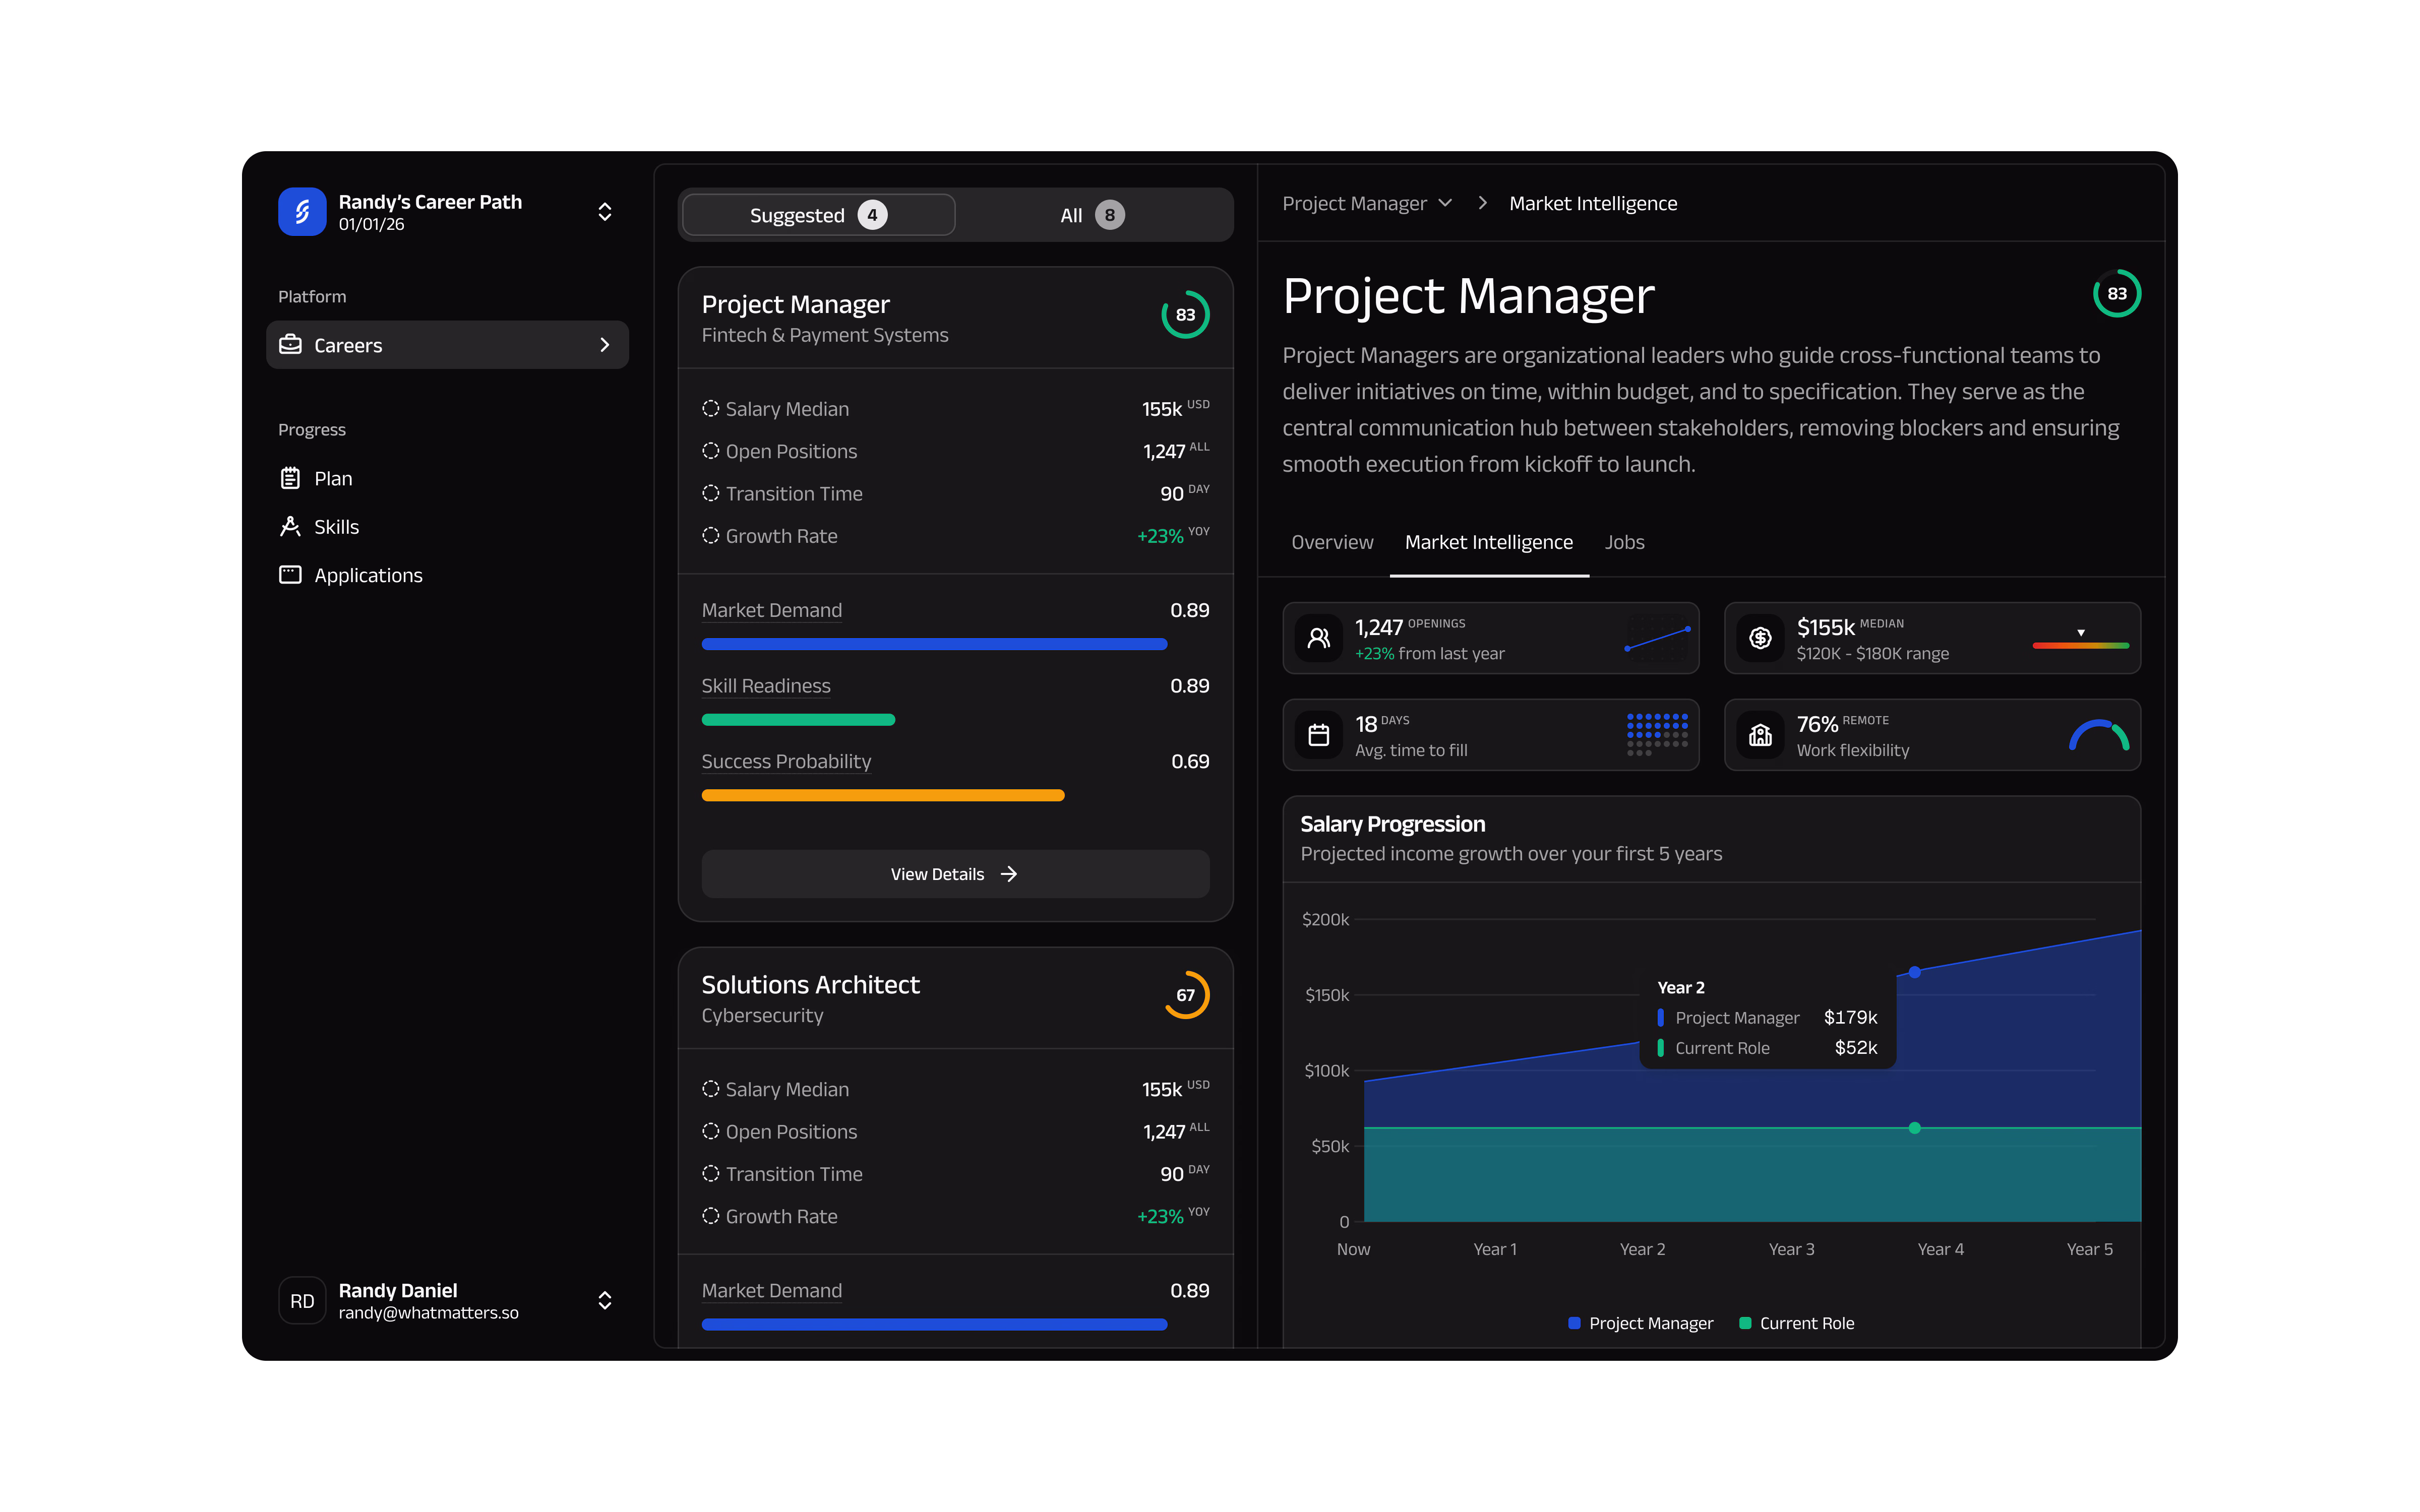Screen dimensions: 2420x1512
Task: Click Project Manager card's Salary Median dashed icon
Action: pyautogui.click(x=710, y=409)
